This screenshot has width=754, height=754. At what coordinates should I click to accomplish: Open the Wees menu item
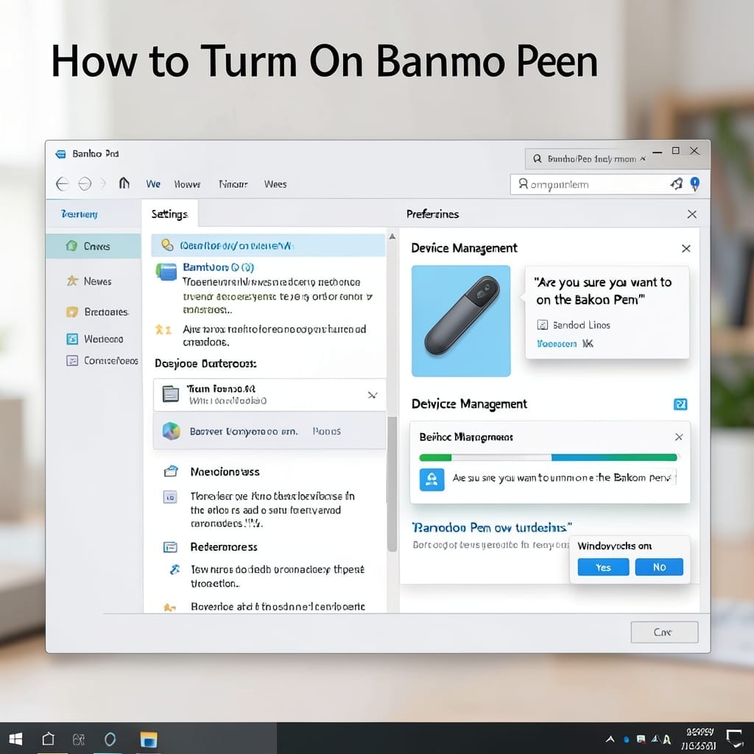(x=275, y=184)
